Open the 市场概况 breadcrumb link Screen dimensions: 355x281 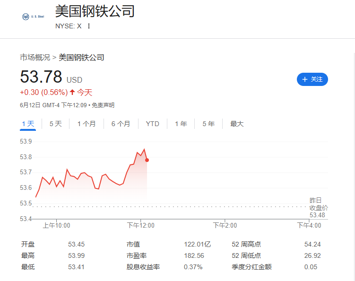pos(35,58)
